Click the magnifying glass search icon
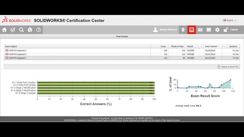The width and height of the screenshot is (244, 137). (x=21, y=30)
